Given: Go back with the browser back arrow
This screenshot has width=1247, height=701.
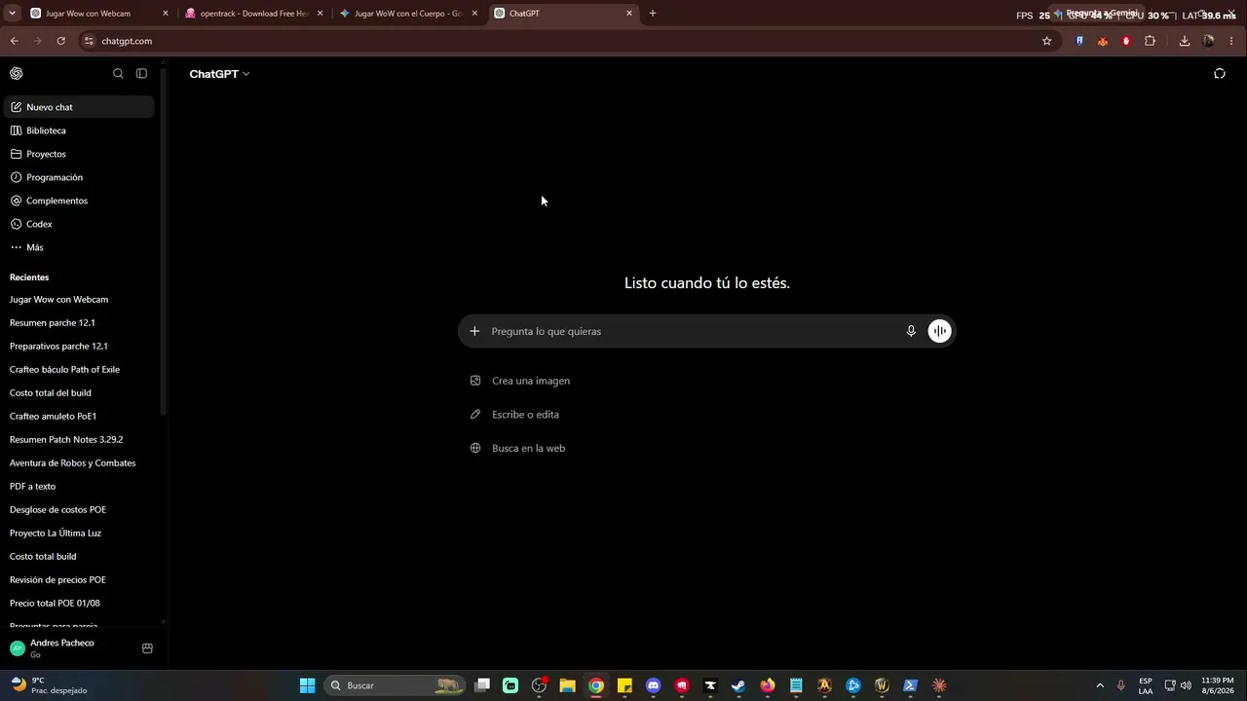Looking at the screenshot, I should click(x=14, y=41).
